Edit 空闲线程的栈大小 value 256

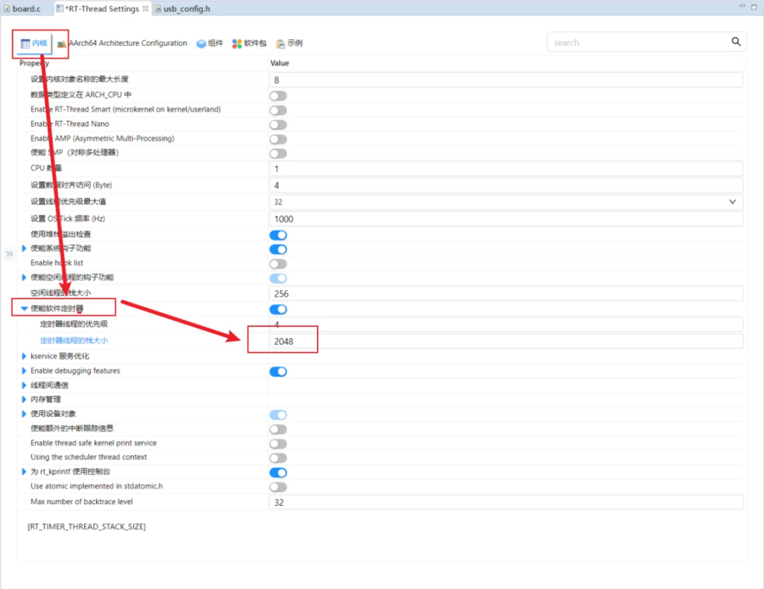[x=506, y=293]
